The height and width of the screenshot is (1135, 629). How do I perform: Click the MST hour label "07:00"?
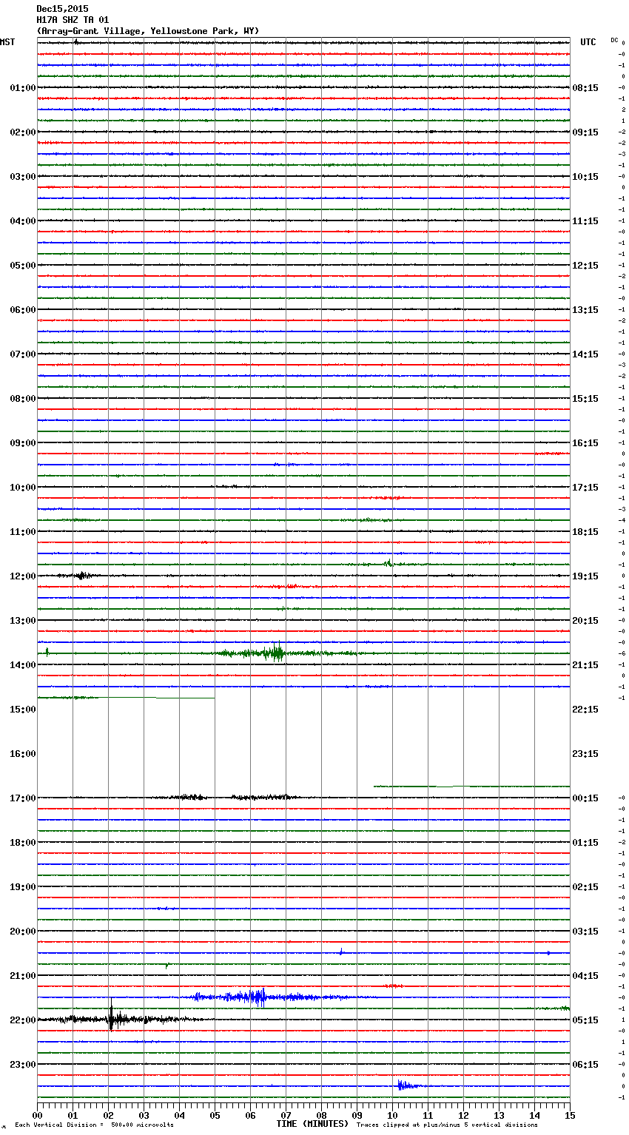[x=23, y=354]
